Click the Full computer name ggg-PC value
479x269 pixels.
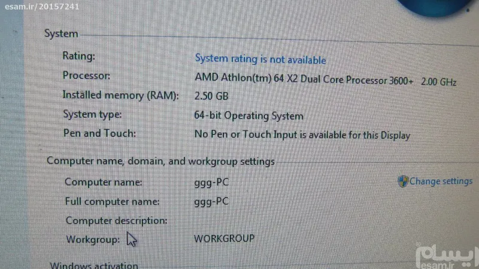click(x=211, y=201)
